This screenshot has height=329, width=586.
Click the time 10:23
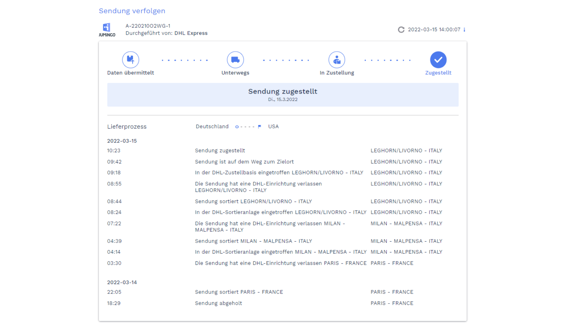[114, 151]
